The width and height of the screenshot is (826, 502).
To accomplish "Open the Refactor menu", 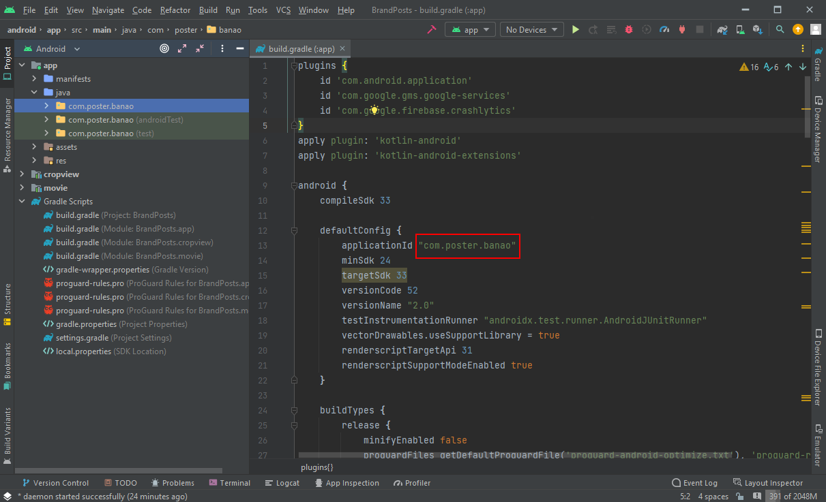I will point(175,10).
